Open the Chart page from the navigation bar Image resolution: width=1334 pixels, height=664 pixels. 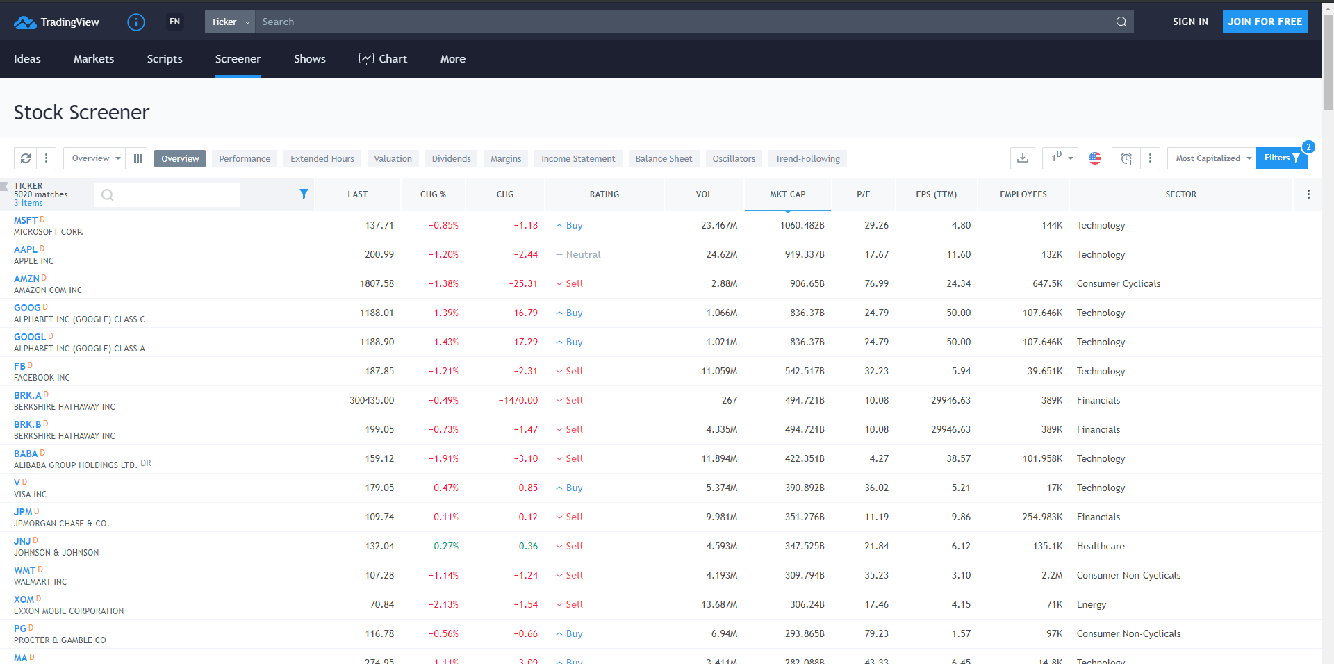383,59
